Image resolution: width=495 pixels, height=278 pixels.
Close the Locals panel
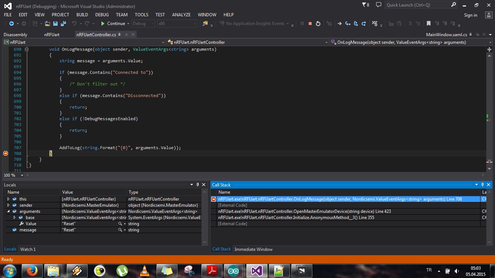point(204,185)
